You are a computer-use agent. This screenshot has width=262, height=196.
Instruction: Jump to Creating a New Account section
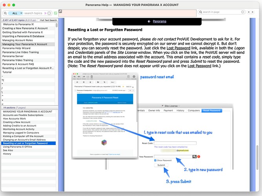tap(19, 122)
